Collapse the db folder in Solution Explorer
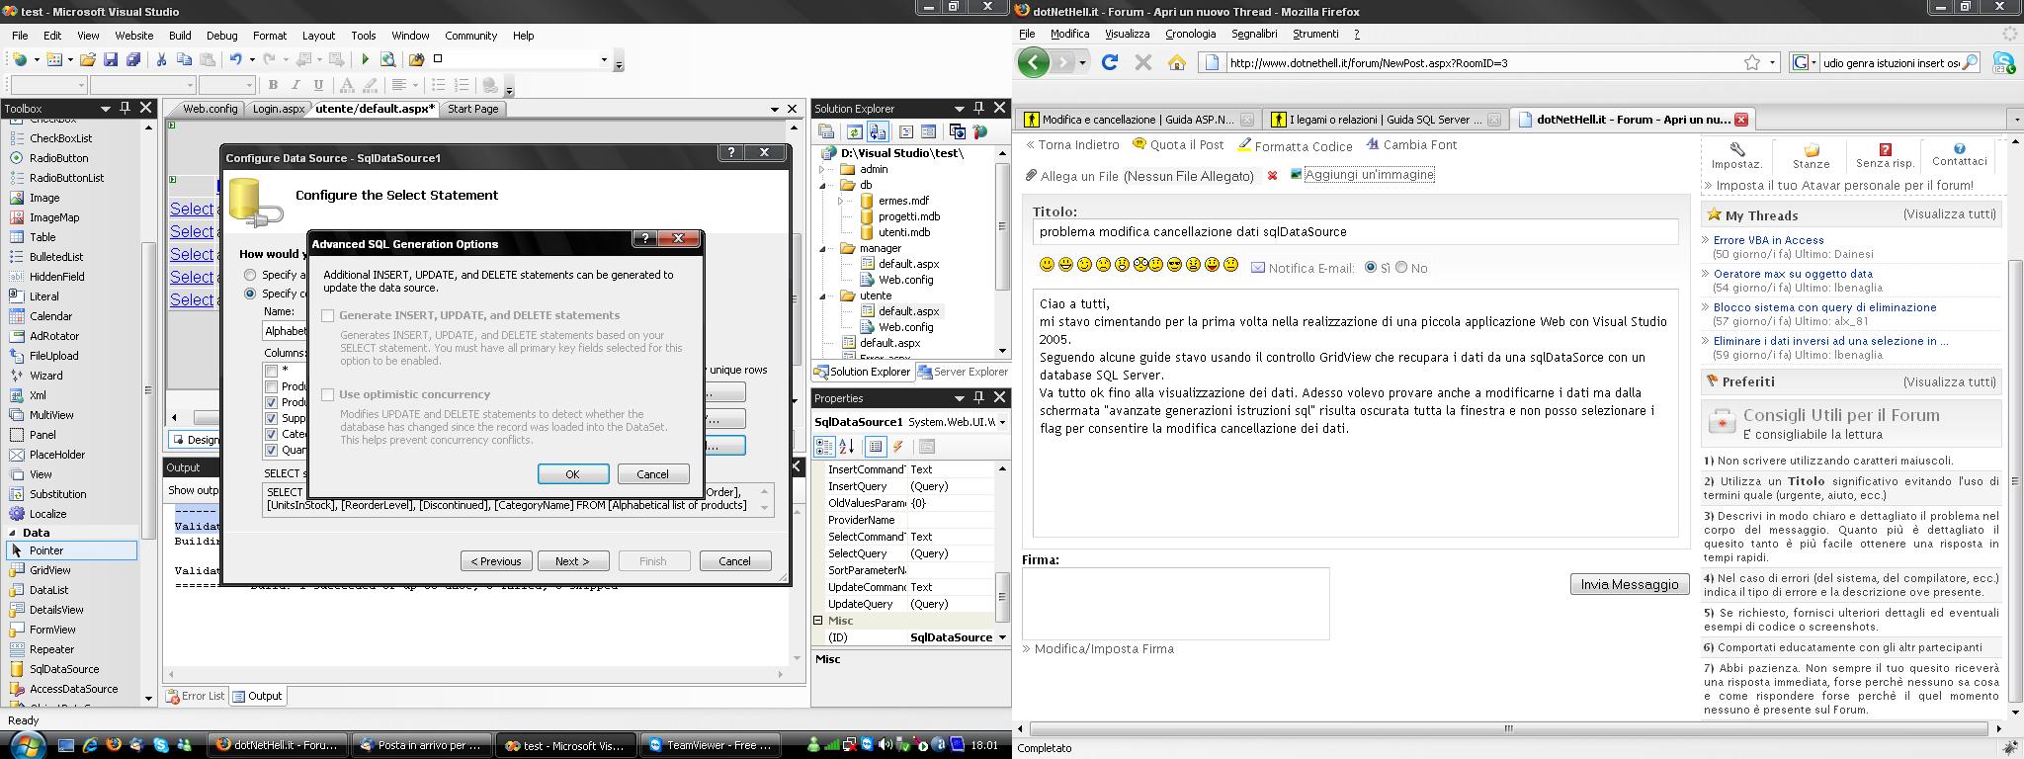2024x759 pixels. tap(822, 185)
